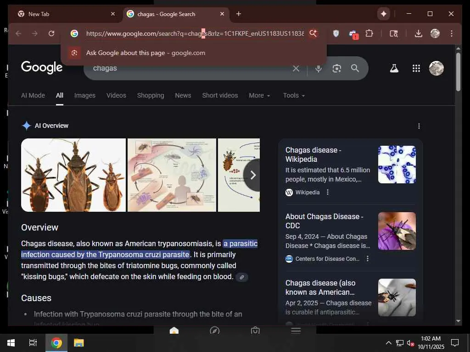This screenshot has width=470, height=352.
Task: Switch to Videos results
Action: point(116,95)
